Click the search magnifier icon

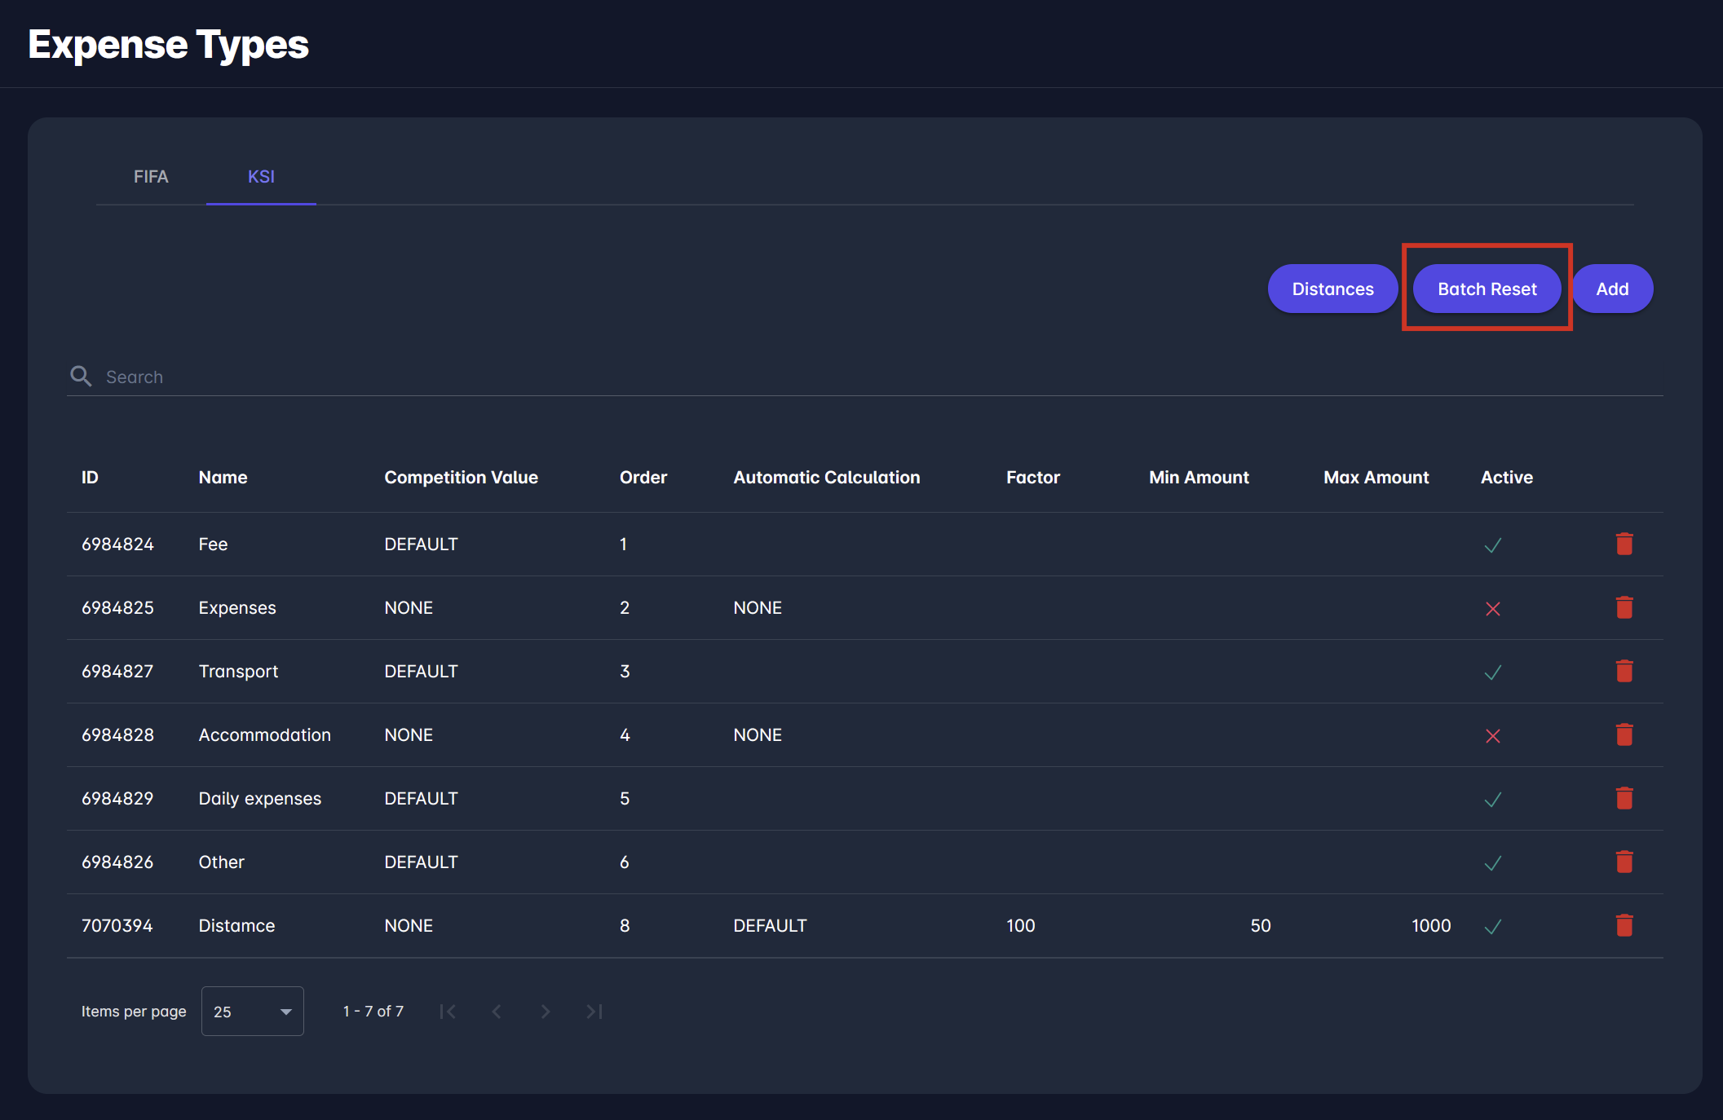click(81, 376)
